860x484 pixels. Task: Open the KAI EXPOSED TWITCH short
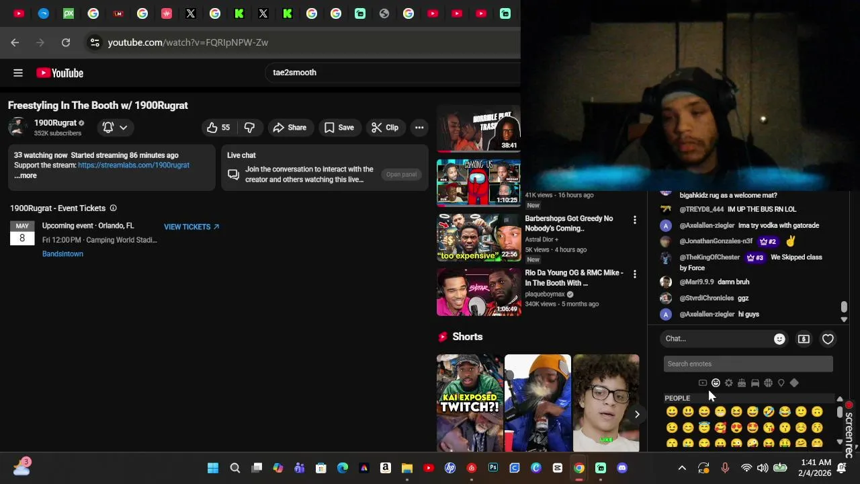[x=470, y=403]
